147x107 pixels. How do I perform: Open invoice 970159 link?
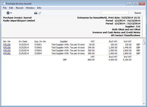[7, 50]
